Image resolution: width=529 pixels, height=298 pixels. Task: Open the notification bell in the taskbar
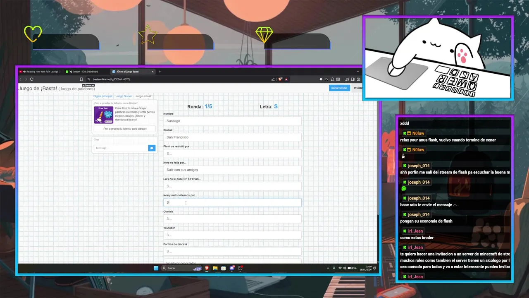click(374, 268)
